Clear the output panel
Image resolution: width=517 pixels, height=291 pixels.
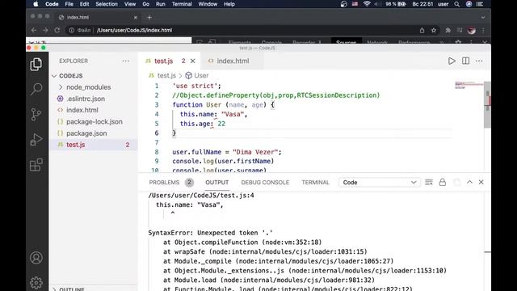pyautogui.click(x=429, y=182)
